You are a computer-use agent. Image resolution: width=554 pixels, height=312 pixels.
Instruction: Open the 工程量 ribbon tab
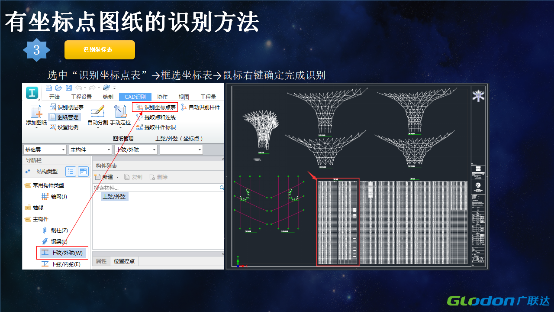208,97
